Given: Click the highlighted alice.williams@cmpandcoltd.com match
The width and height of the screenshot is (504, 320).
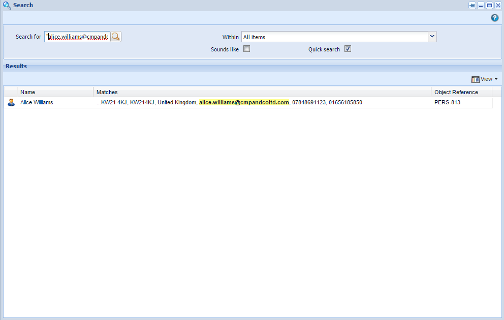Looking at the screenshot, I should tap(244, 102).
